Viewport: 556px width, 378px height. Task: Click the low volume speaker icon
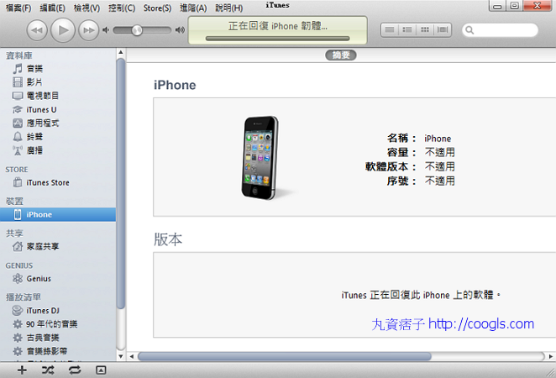click(106, 30)
